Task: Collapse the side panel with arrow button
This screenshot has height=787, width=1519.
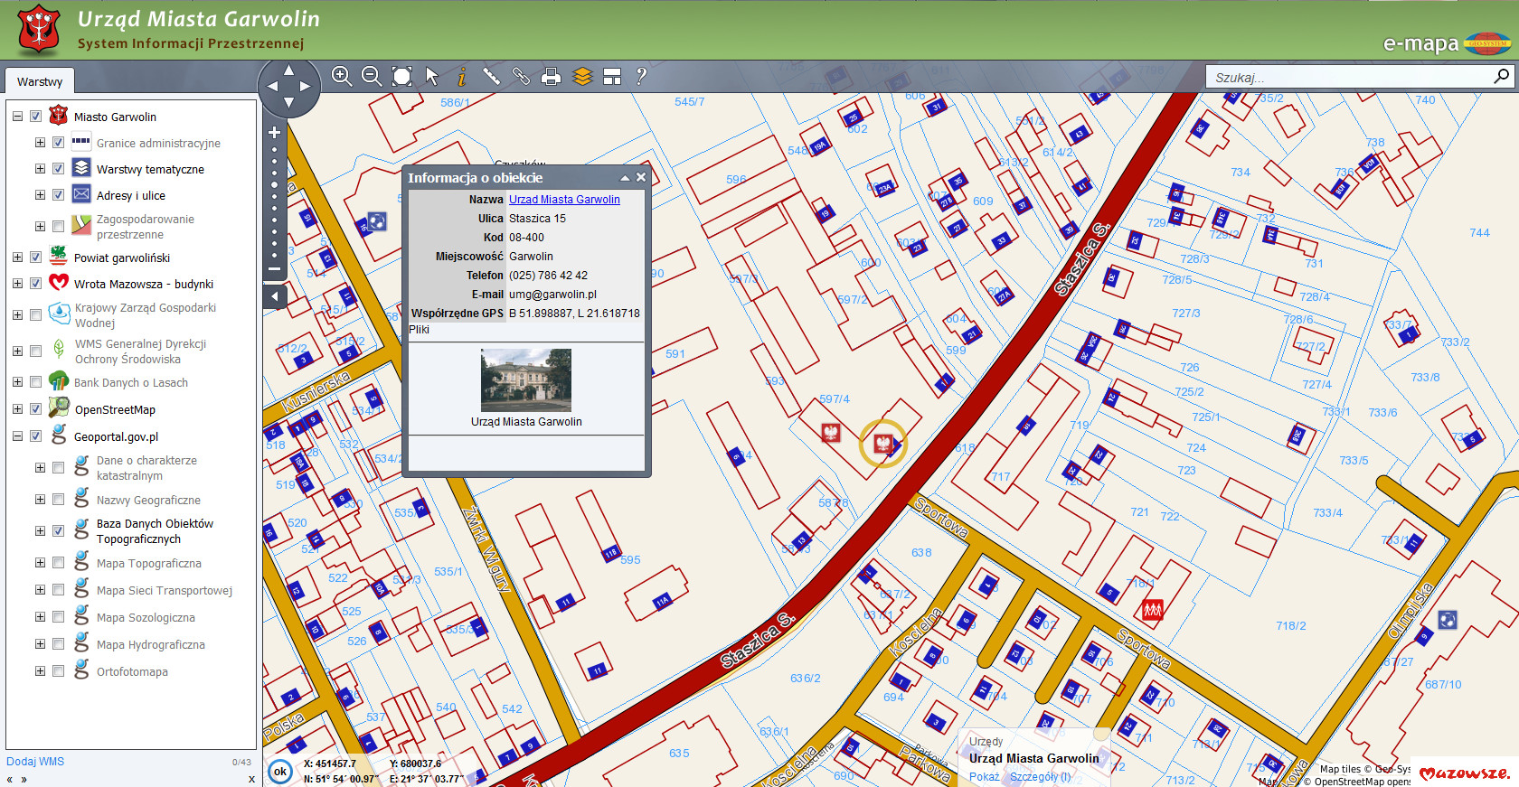Action: coord(275,296)
